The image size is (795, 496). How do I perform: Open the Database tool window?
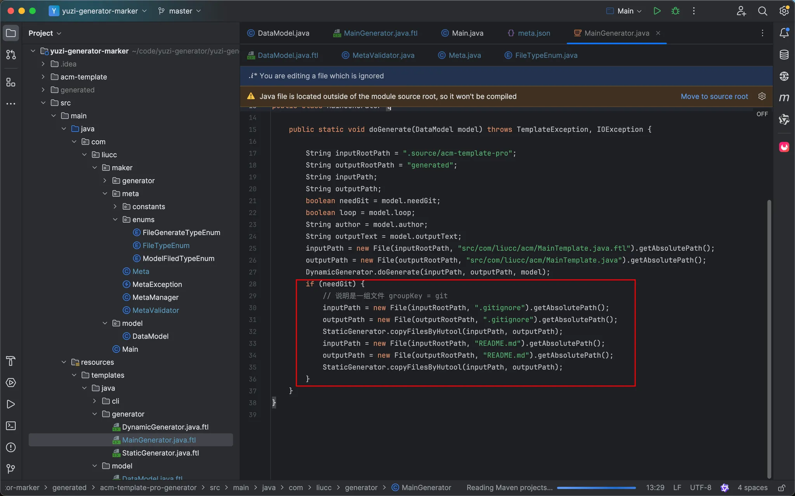(x=784, y=55)
